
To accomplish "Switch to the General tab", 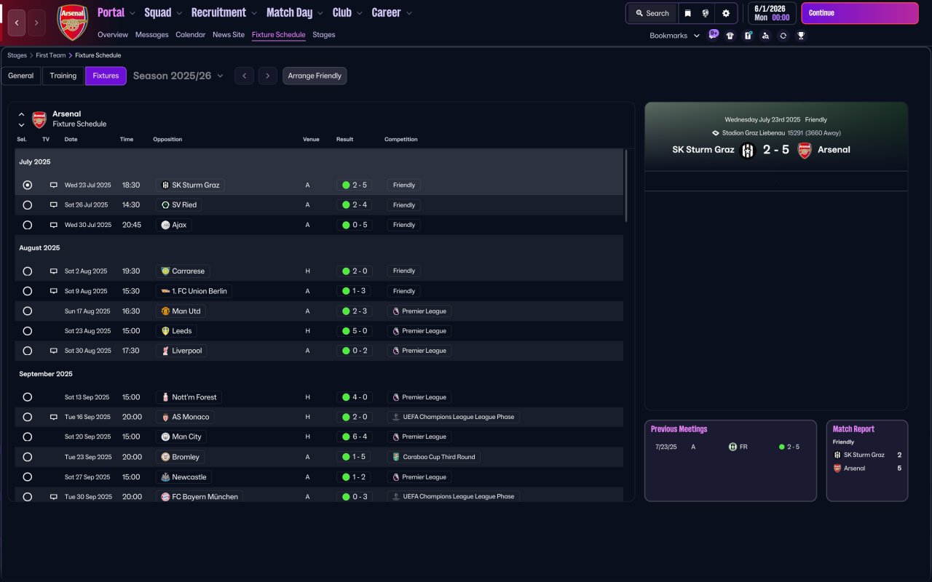I will (21, 76).
